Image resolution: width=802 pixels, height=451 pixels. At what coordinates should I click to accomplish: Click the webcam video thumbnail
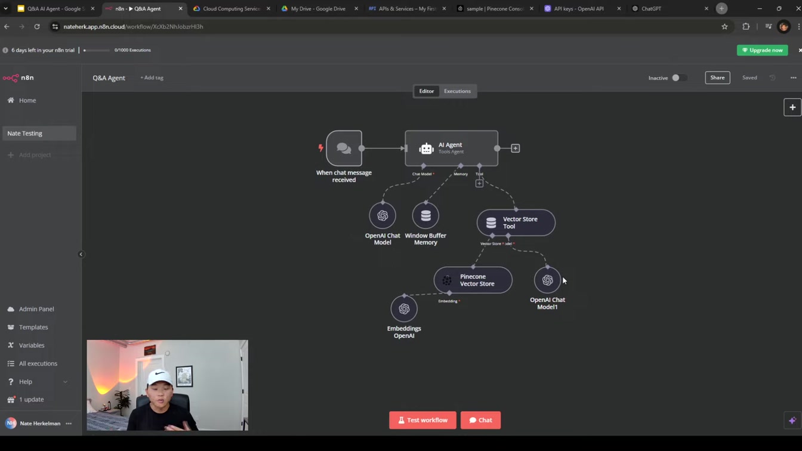(x=167, y=385)
